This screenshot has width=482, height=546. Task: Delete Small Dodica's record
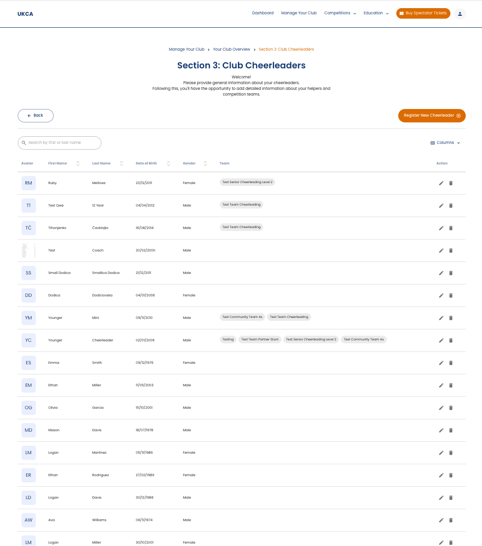450,273
